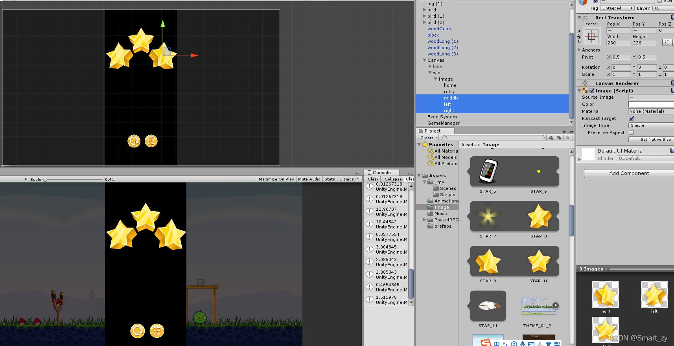Select the Animations folder
This screenshot has width=674, height=346.
443,201
